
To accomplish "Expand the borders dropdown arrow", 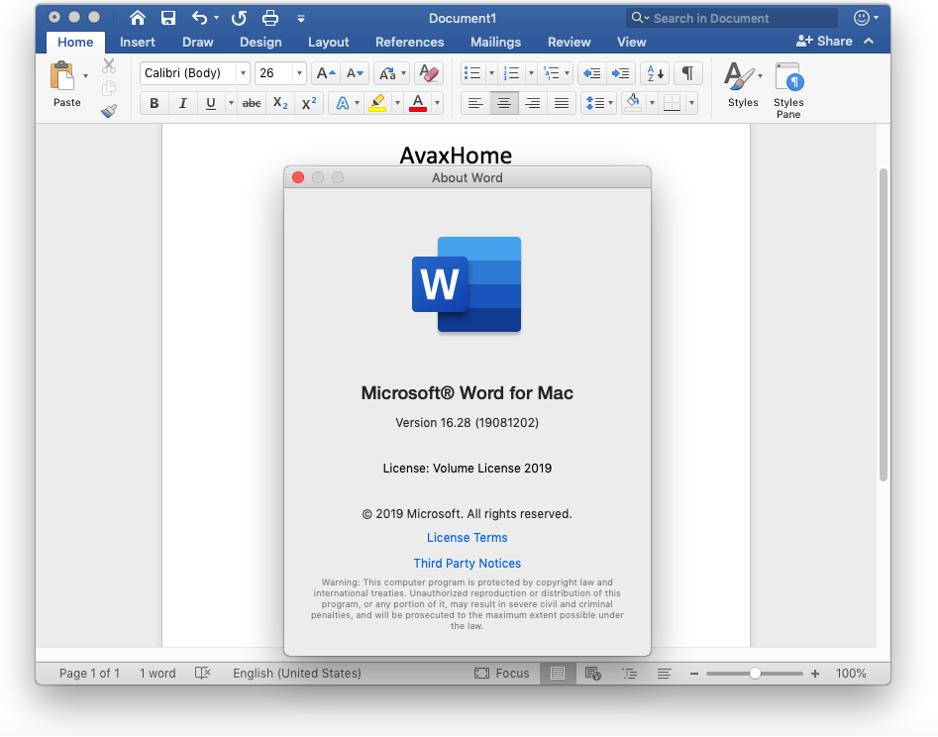I will click(x=691, y=103).
